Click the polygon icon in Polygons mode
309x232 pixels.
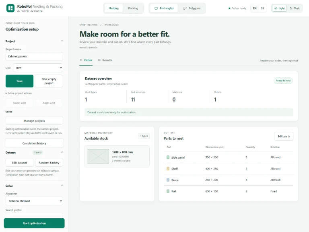pyautogui.click(x=185, y=8)
